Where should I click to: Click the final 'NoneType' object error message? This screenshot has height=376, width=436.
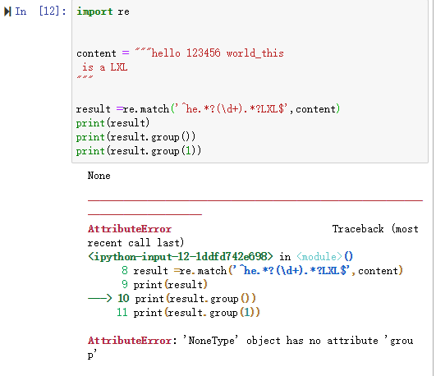point(250,347)
